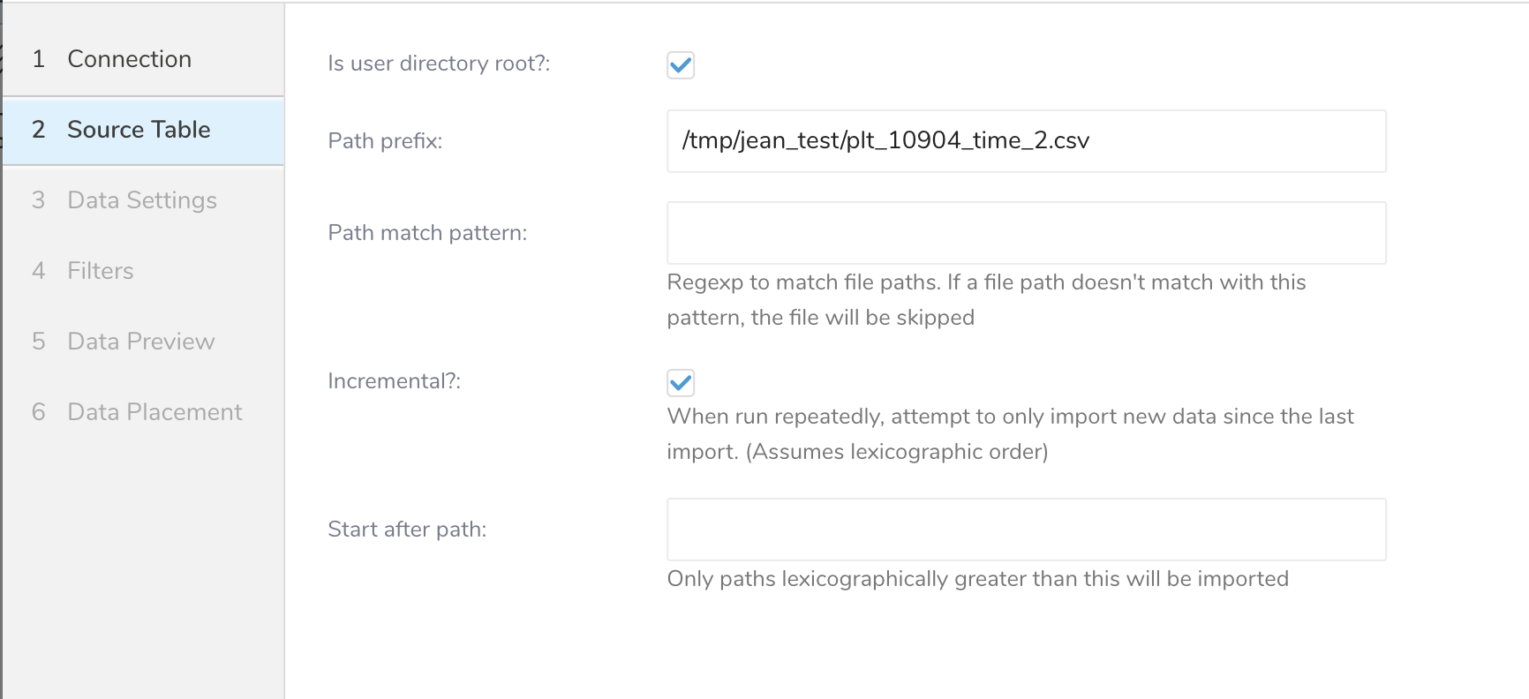Select the Source Table step
Image resolution: width=1529 pixels, height=699 pixels.
(139, 130)
